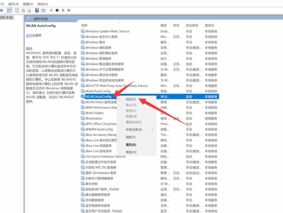Click gear icon of Windows Update Medic Service
The height and width of the screenshot is (213, 283).
coord(83,31)
